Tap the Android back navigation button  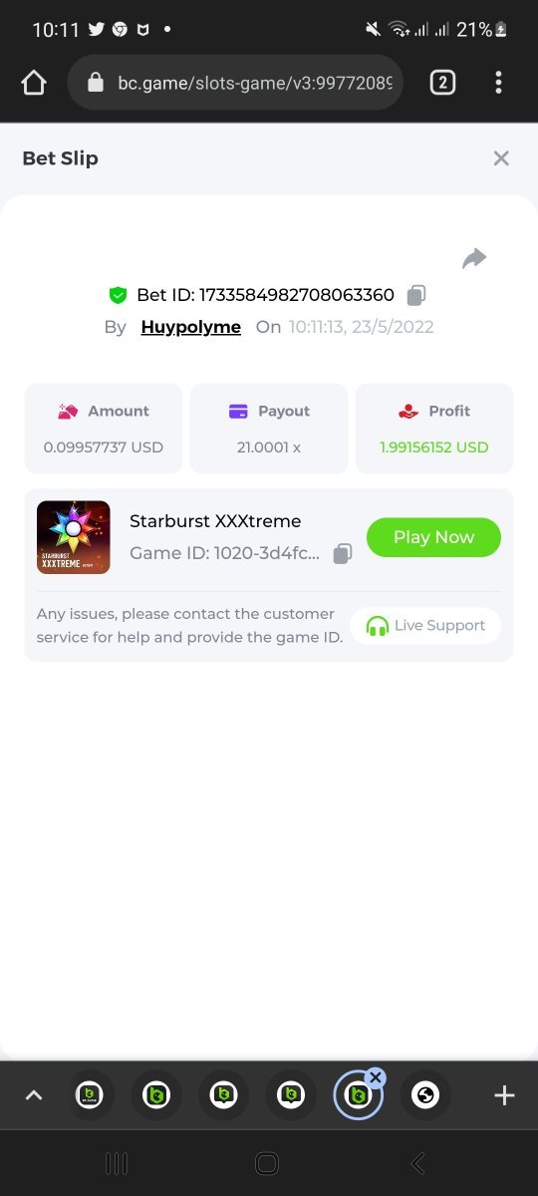(418, 1163)
